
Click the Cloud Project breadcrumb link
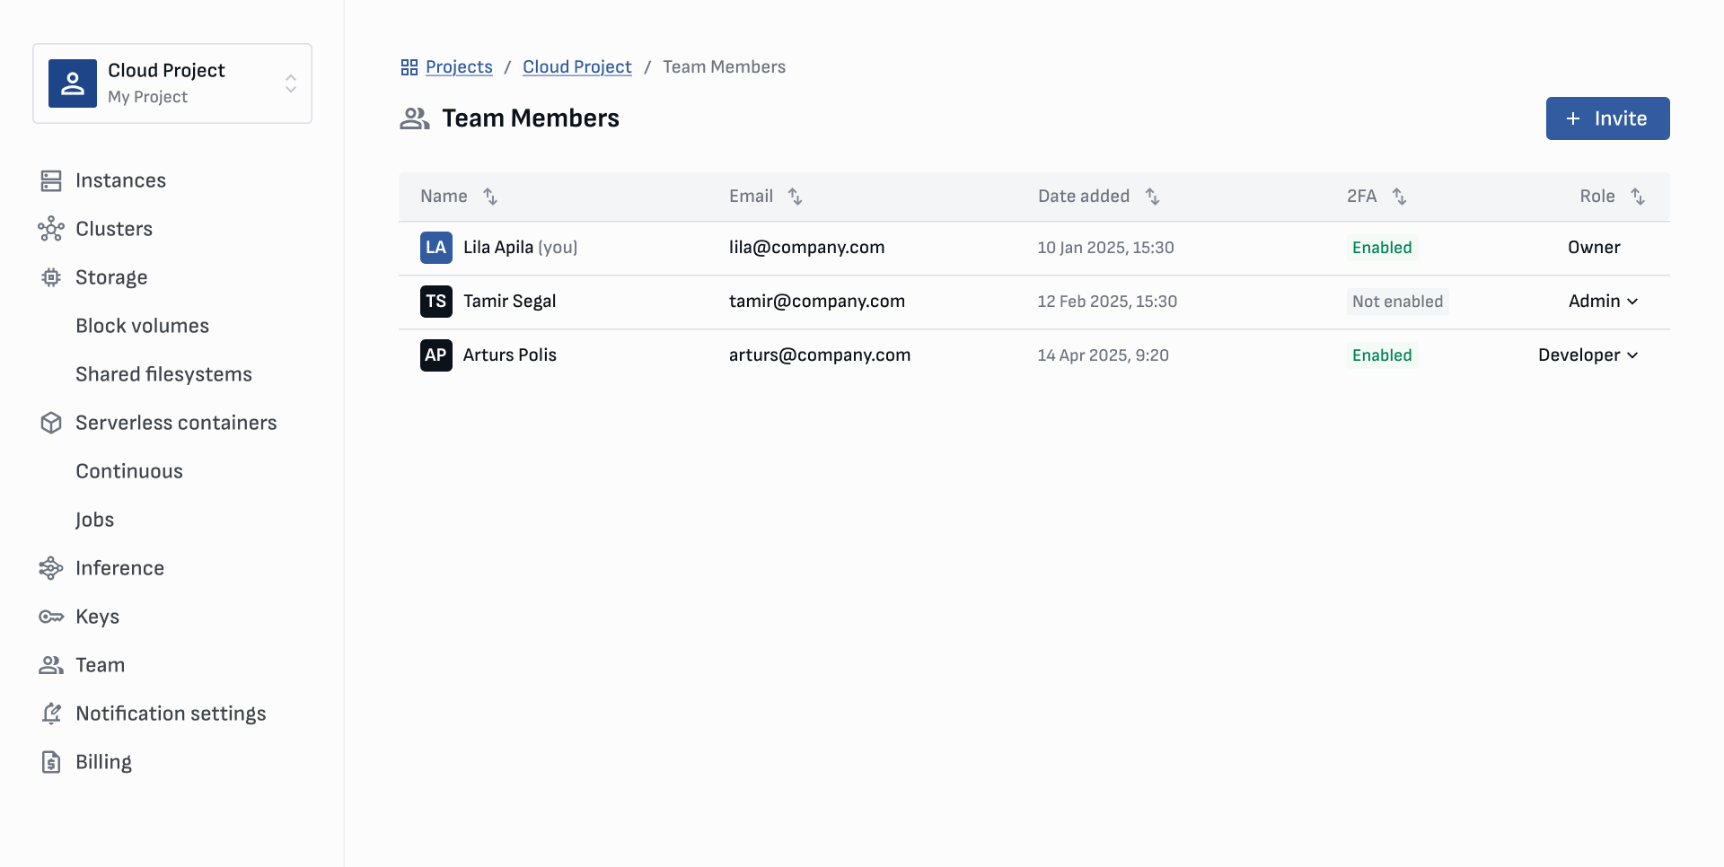pyautogui.click(x=576, y=67)
